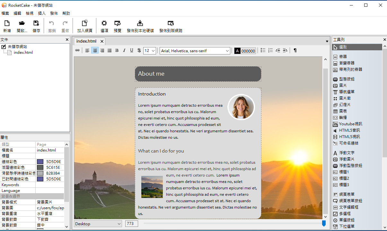Open the Desktop viewport dropdown
Viewport: 387px width, 231px height.
(98, 224)
